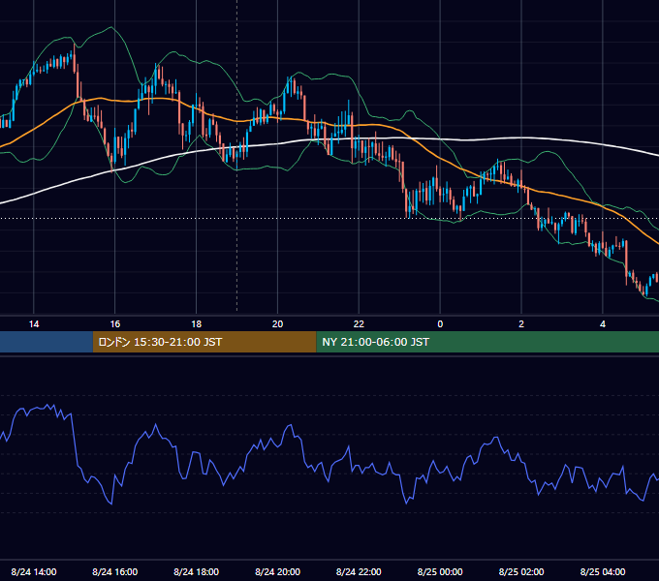The height and width of the screenshot is (581, 659).
Task: Click the 8/24 20:00 date label
Action: 277,571
